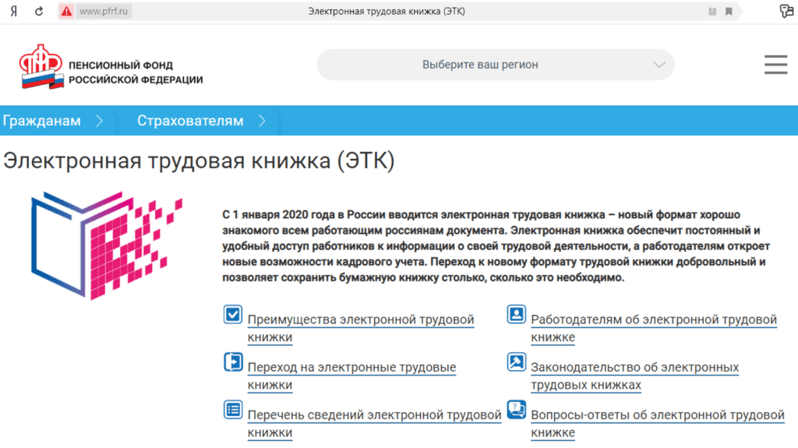Open Преимущества электронной трудовой книжки link
798x448 pixels.
tap(361, 328)
